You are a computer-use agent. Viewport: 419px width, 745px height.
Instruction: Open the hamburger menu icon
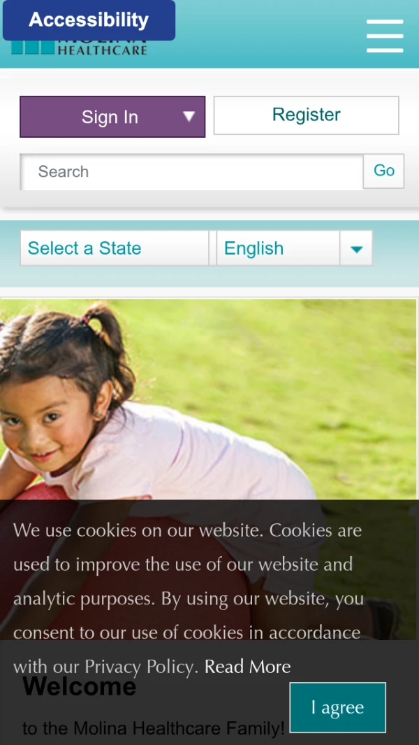(x=385, y=36)
